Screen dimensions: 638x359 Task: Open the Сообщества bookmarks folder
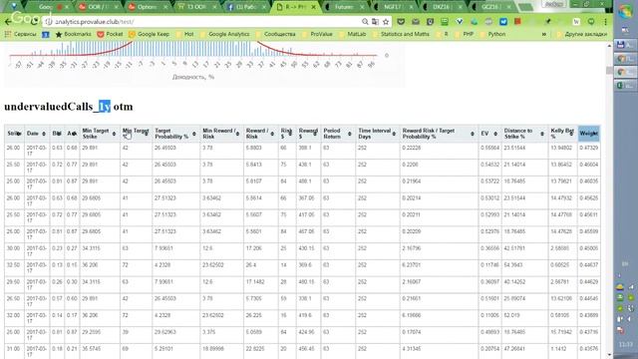click(x=275, y=34)
